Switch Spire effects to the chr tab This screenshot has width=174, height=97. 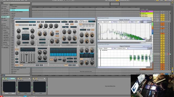point(87,24)
